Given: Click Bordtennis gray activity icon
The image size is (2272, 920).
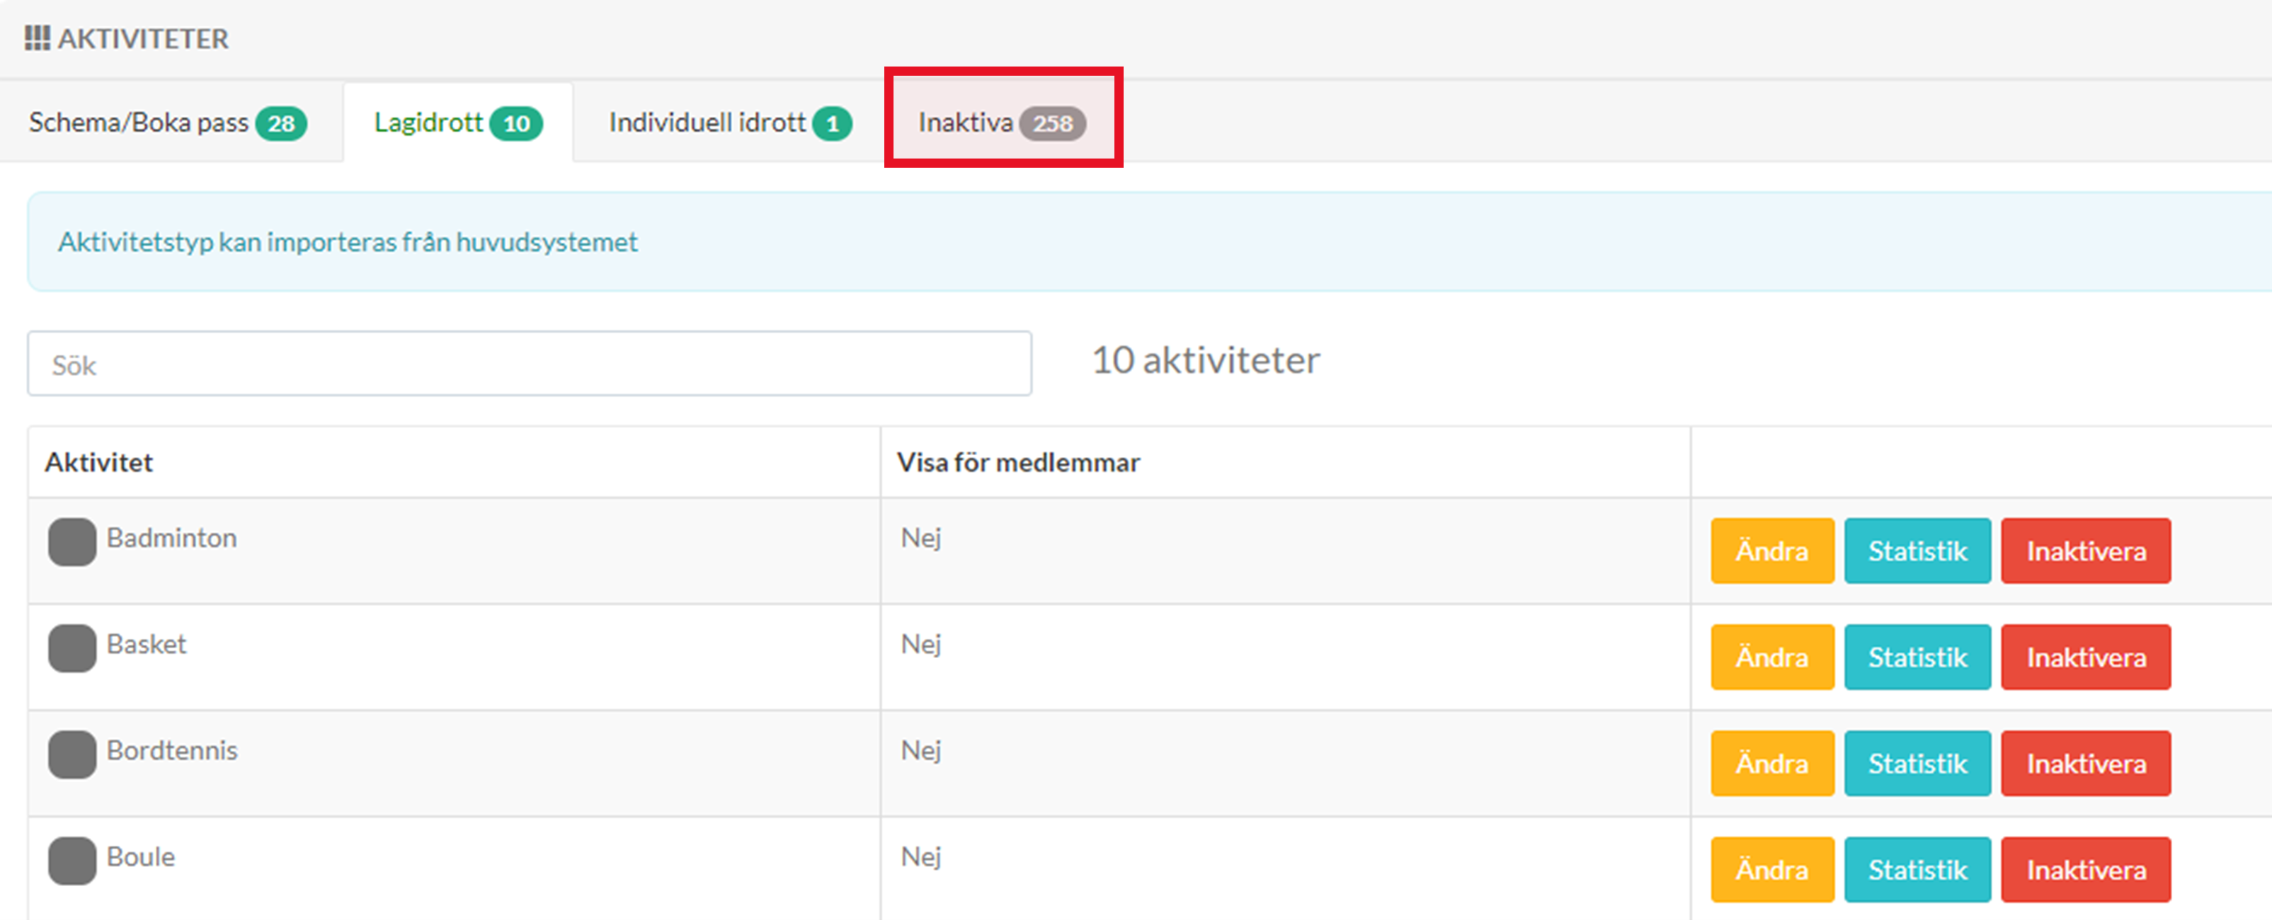Looking at the screenshot, I should click(x=72, y=754).
